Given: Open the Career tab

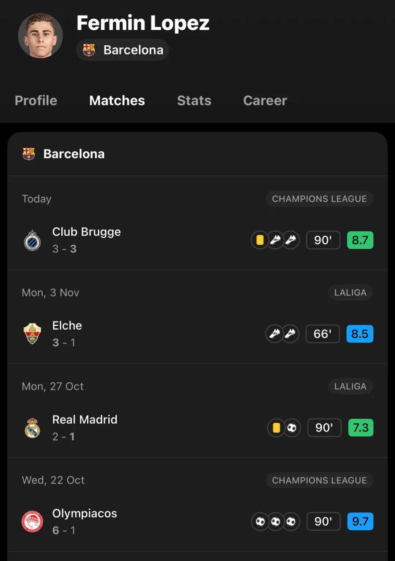Looking at the screenshot, I should click(265, 100).
